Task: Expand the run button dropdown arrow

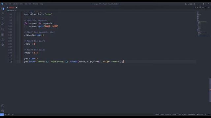Action: tap(197, 8)
